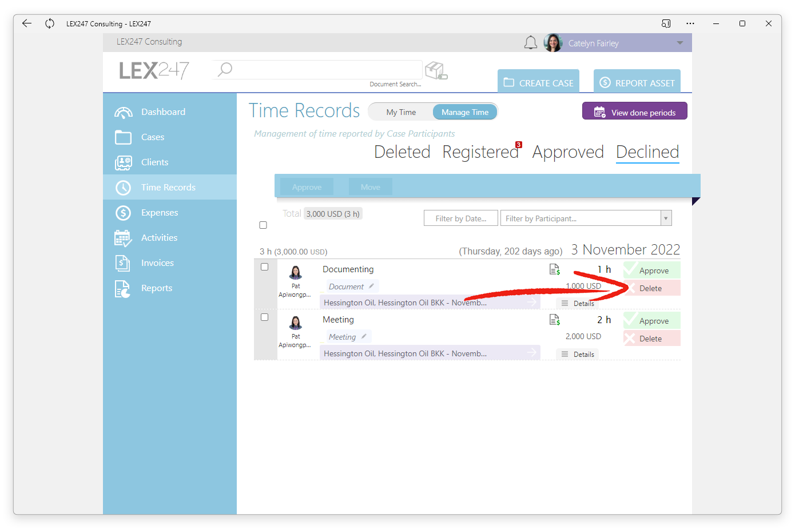Image resolution: width=795 pixels, height=529 pixels.
Task: Switch to the Declined tab
Action: 647,152
